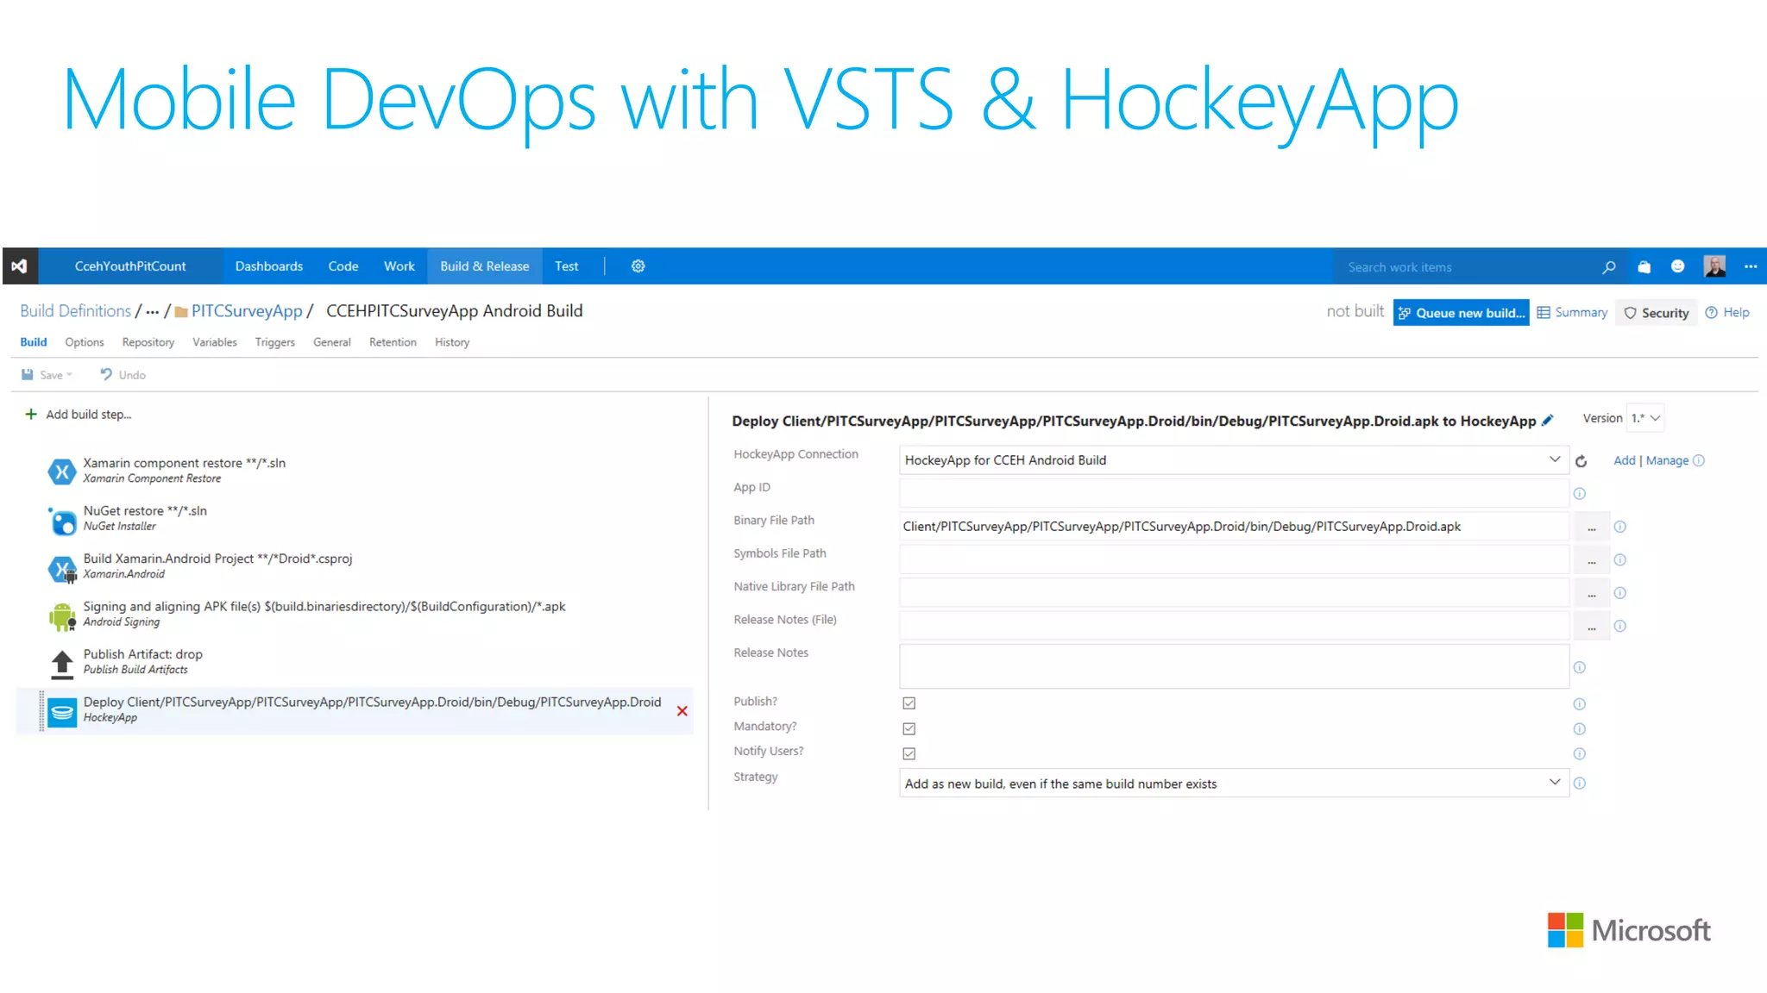Click Queue new build button

tap(1461, 313)
